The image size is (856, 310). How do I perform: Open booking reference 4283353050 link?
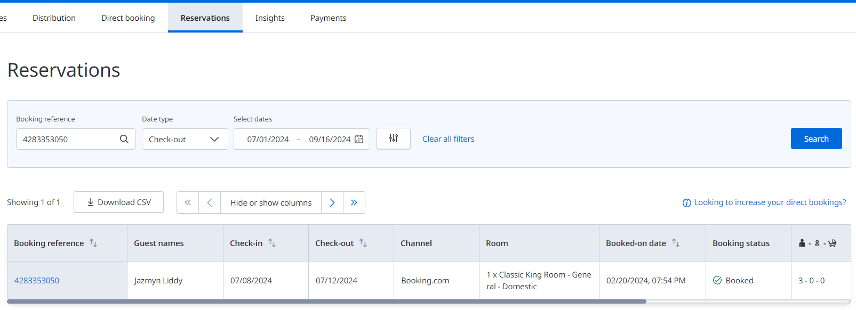click(37, 280)
